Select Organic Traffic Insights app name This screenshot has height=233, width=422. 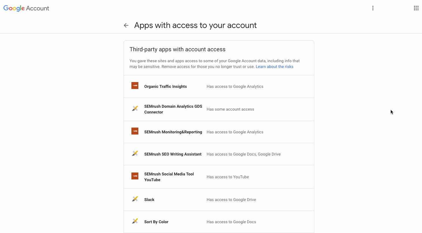[x=166, y=86]
